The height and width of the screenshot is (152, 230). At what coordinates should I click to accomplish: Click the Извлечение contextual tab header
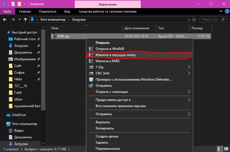(x=108, y=4)
